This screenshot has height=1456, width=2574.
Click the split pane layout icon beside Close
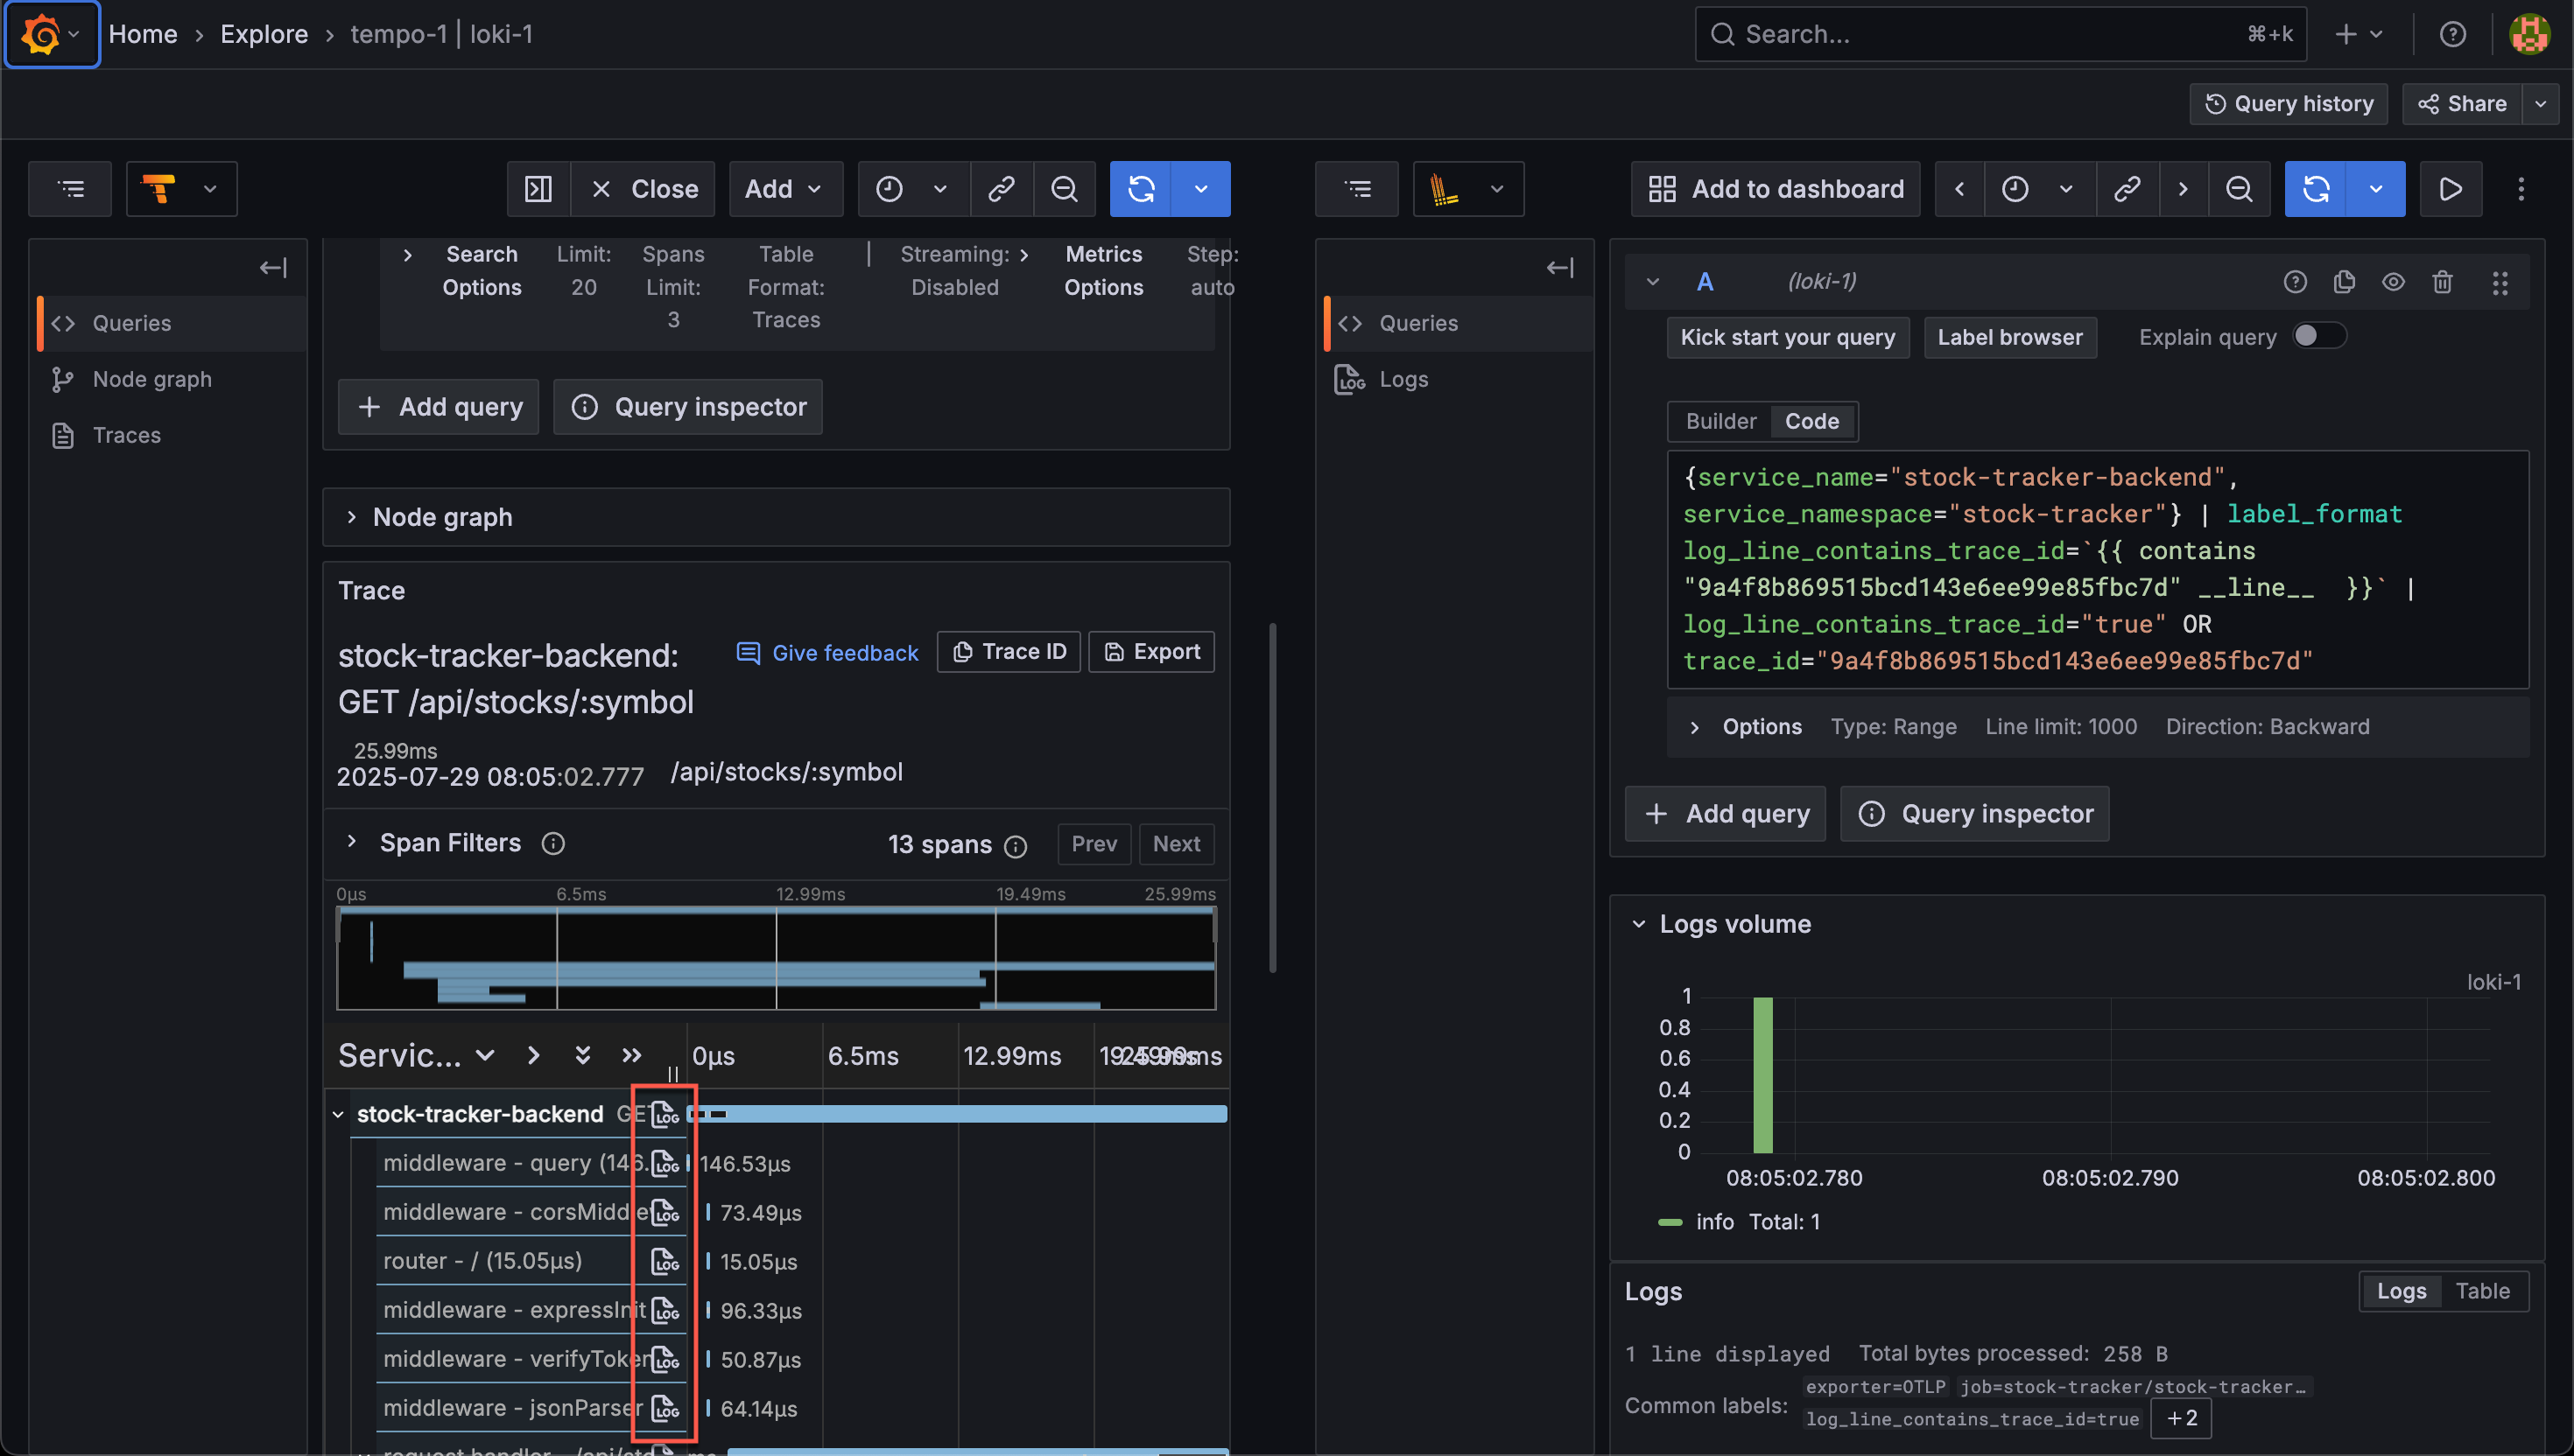pyautogui.click(x=538, y=189)
